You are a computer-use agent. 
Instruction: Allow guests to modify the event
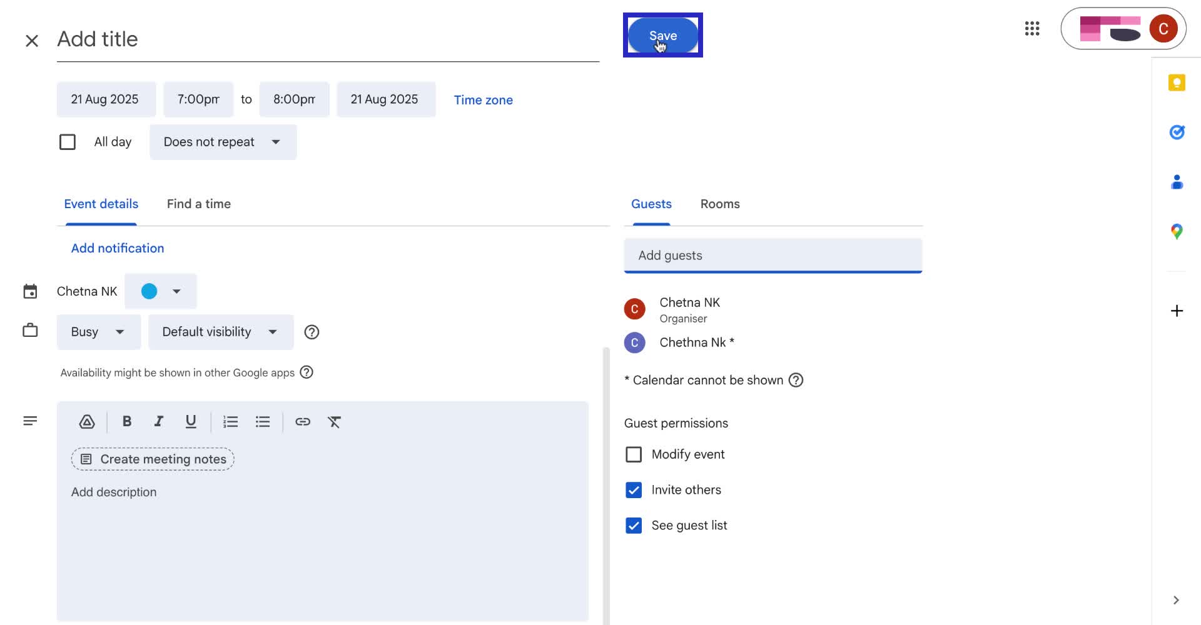tap(634, 454)
